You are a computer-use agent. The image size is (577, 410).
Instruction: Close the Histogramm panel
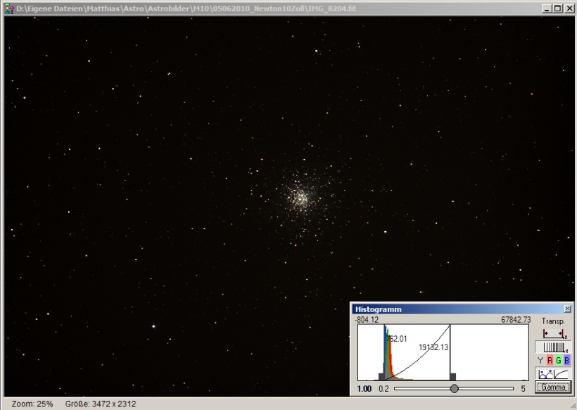pos(568,309)
